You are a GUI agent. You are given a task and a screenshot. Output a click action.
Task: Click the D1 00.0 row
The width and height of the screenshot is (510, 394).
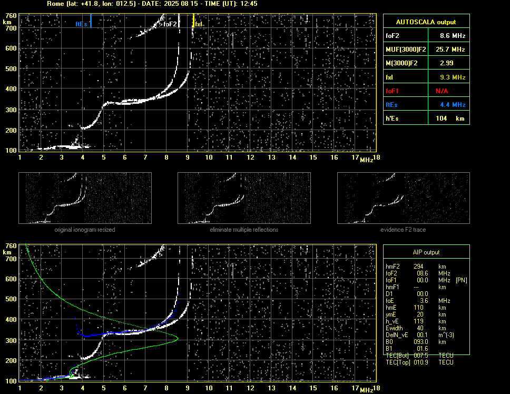click(407, 293)
